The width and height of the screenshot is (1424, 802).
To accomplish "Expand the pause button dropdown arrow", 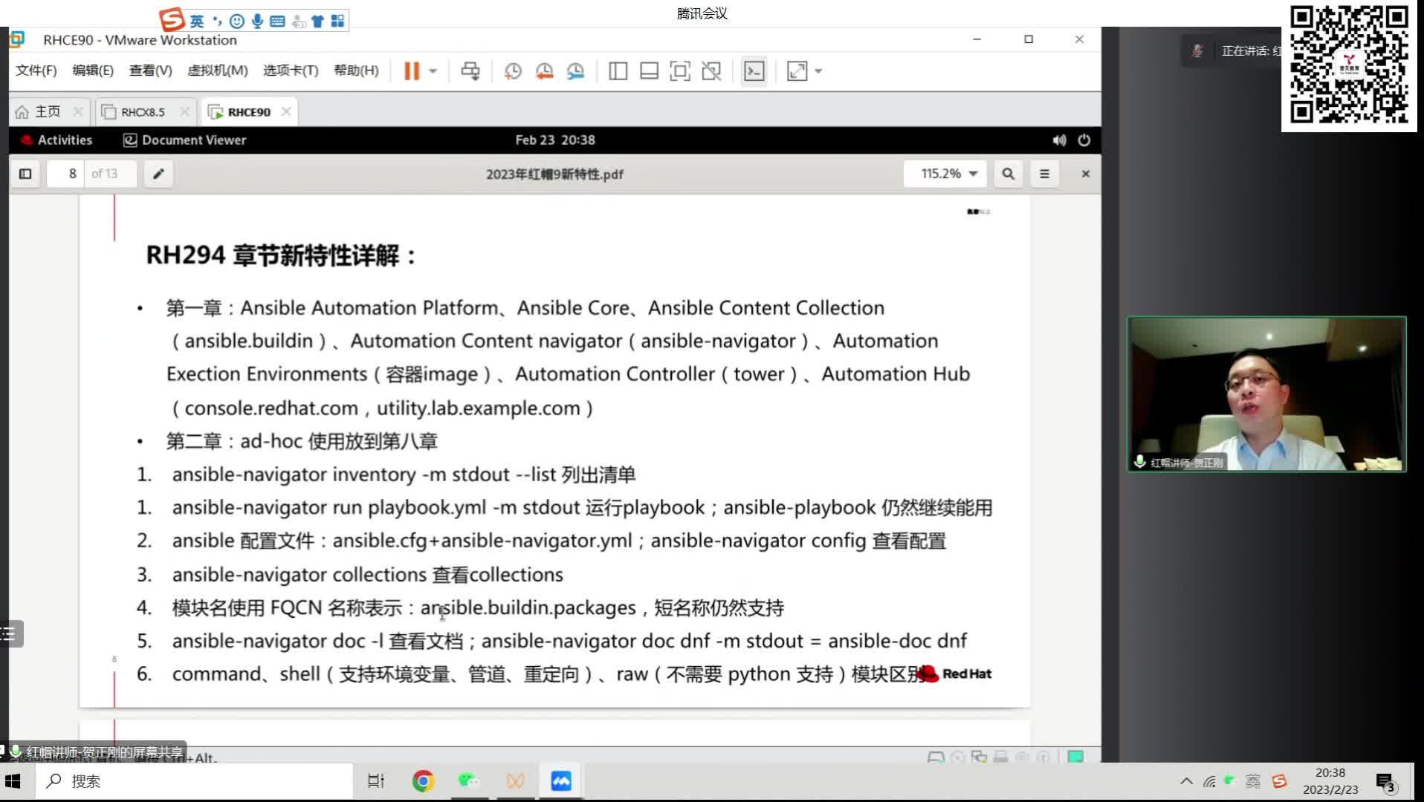I will [432, 71].
